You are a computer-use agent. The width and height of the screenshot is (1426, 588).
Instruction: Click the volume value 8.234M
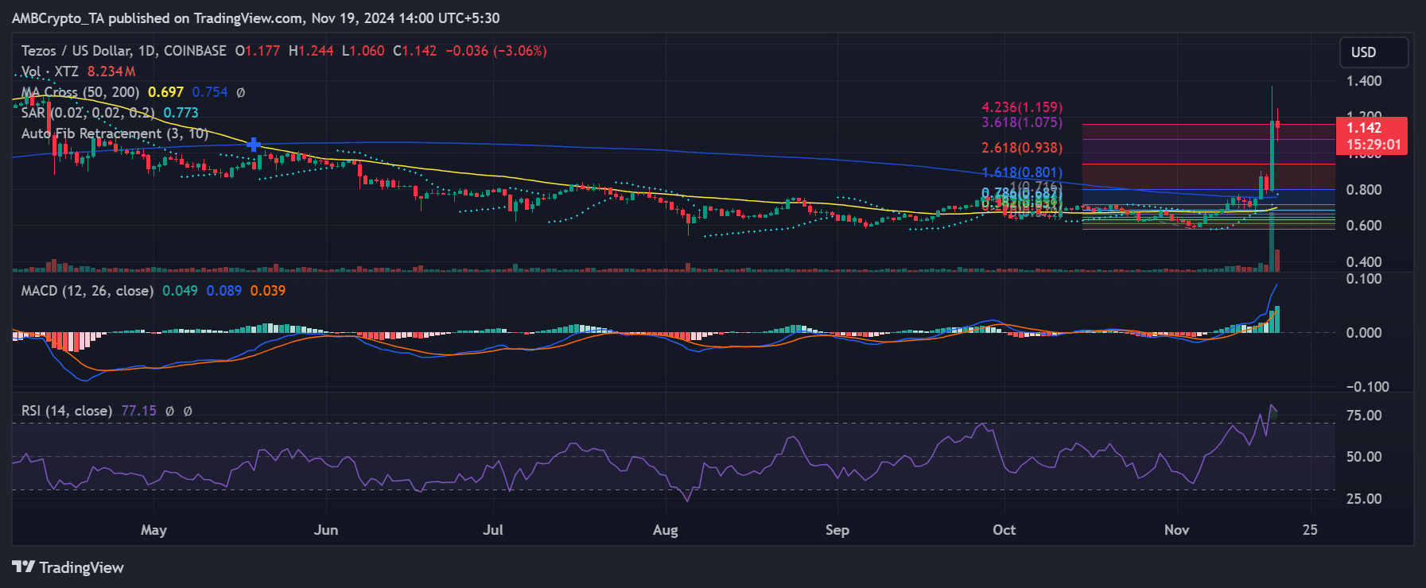pos(111,72)
